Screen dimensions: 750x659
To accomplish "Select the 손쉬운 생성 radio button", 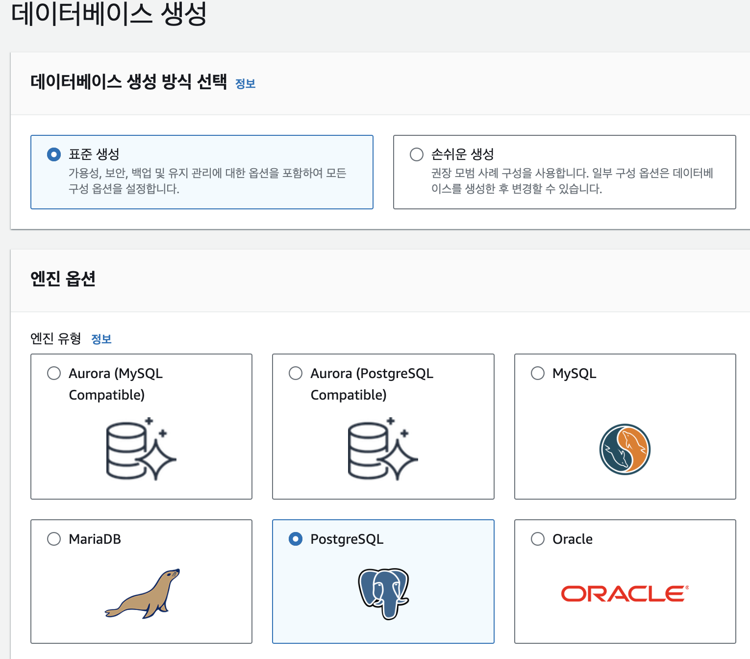I will [417, 154].
